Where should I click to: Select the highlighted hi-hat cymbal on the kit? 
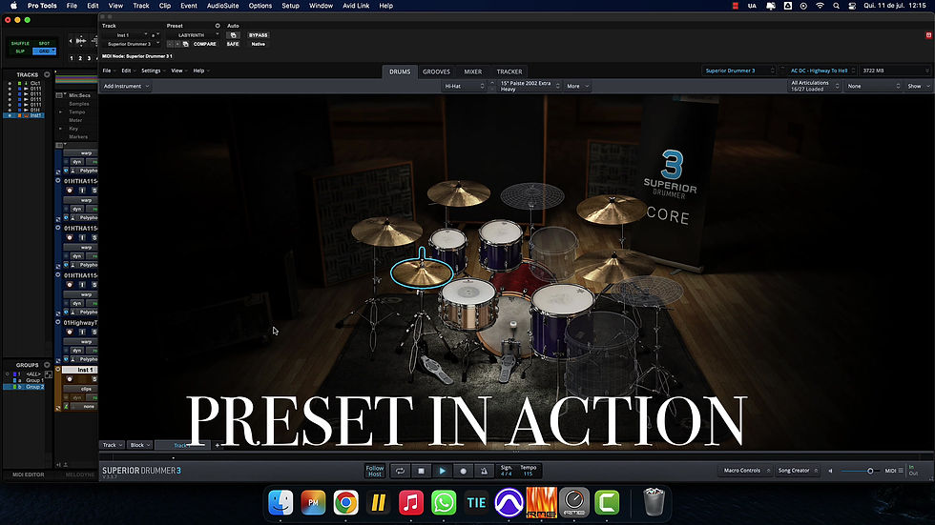click(x=422, y=273)
